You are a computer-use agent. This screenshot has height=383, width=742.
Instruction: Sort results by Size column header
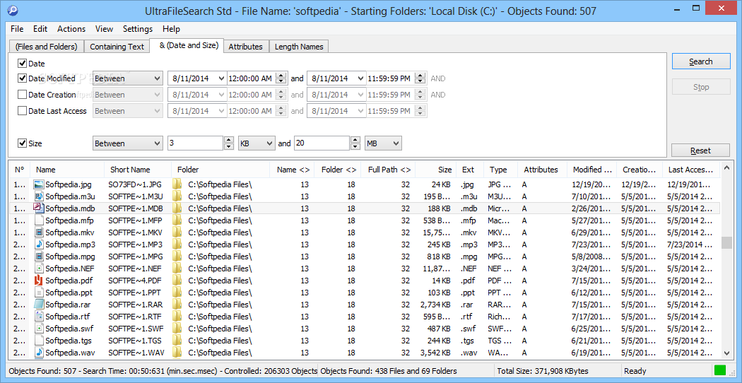tap(436, 170)
